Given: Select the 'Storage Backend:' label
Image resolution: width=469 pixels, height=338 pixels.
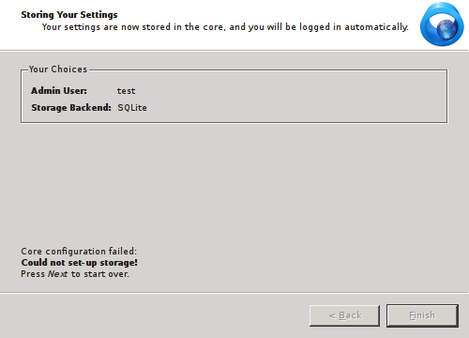Looking at the screenshot, I should [71, 108].
